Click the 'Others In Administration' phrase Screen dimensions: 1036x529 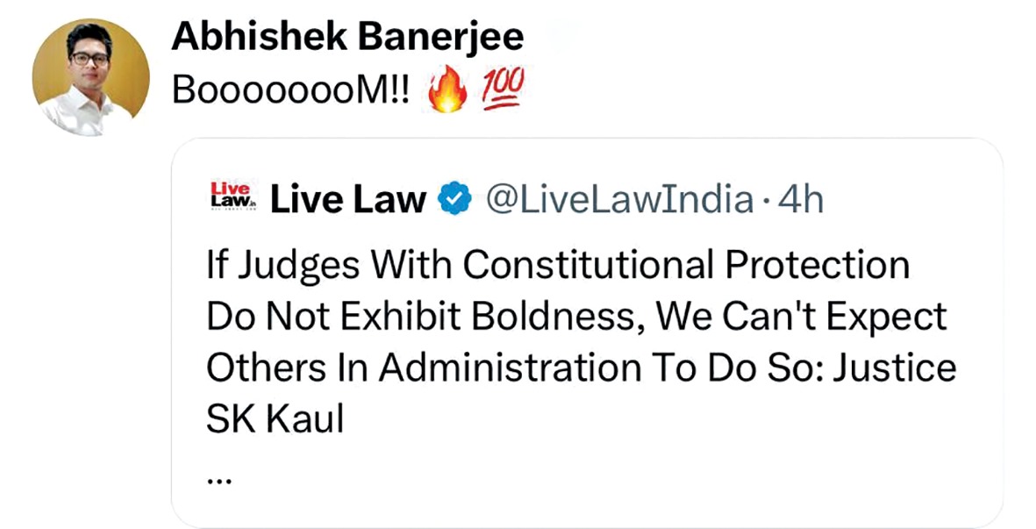(x=424, y=368)
